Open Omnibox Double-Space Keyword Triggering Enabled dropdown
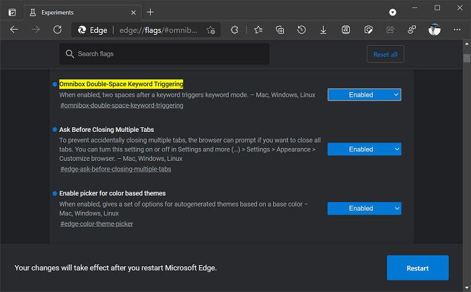Screen dimensions: 471x292 (365, 95)
